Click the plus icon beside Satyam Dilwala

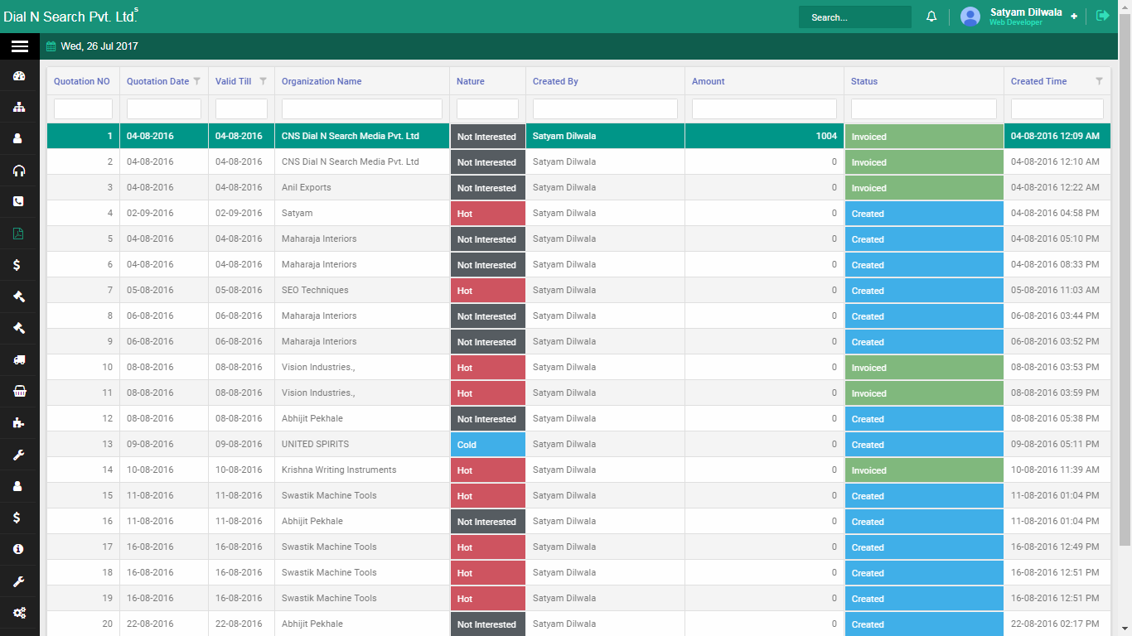click(1074, 17)
